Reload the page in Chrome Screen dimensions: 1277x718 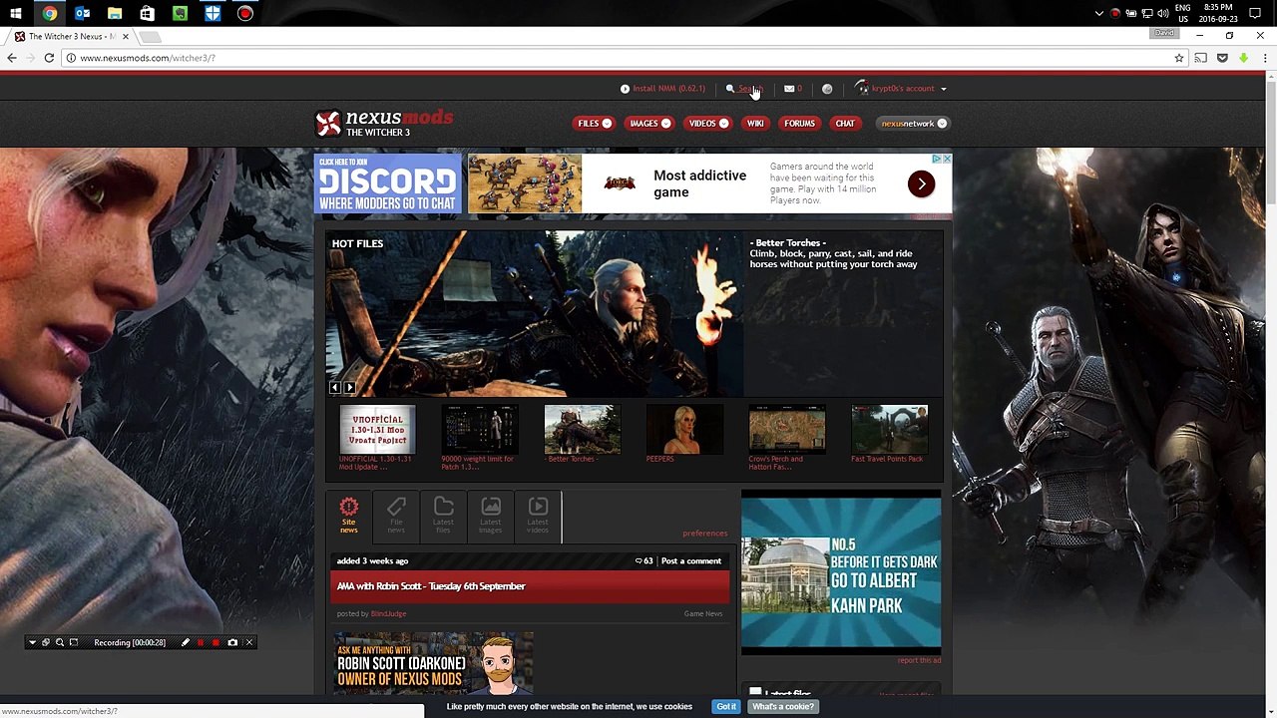coord(49,58)
